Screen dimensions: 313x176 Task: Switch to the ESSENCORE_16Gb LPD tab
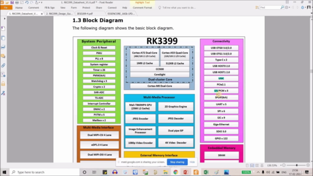click(121, 14)
